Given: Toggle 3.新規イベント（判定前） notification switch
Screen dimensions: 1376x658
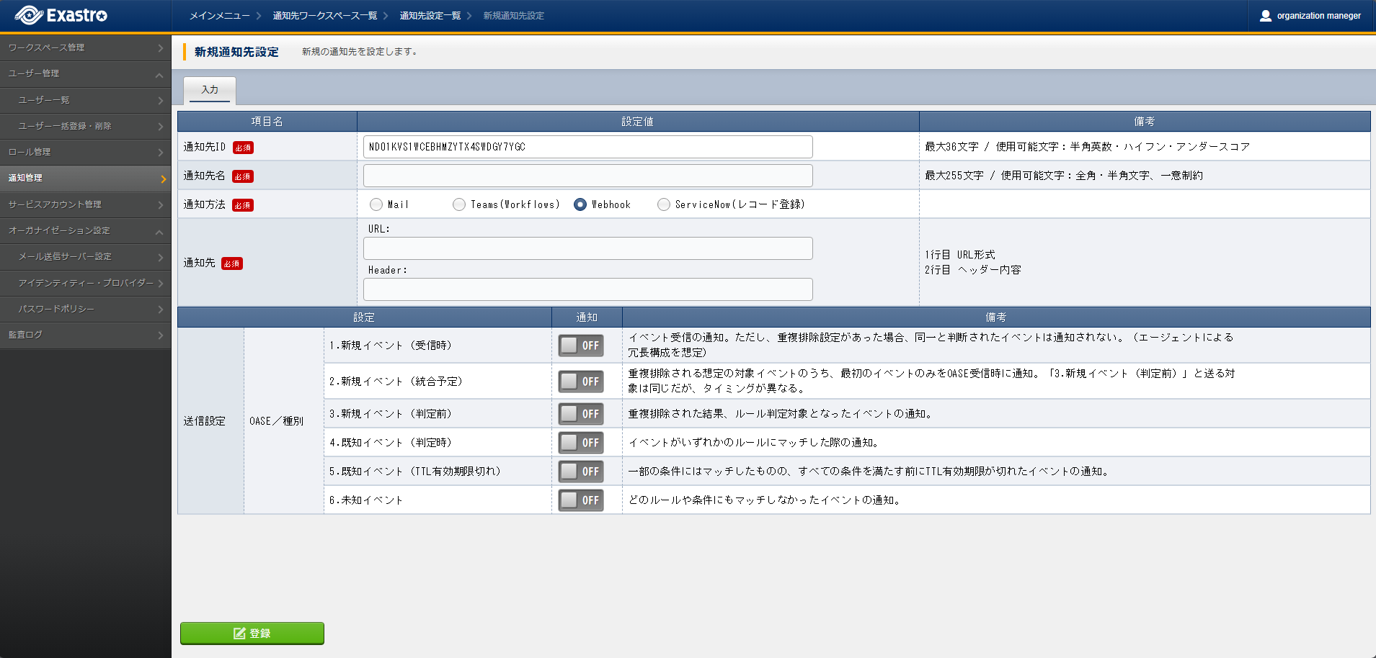Looking at the screenshot, I should pos(581,414).
